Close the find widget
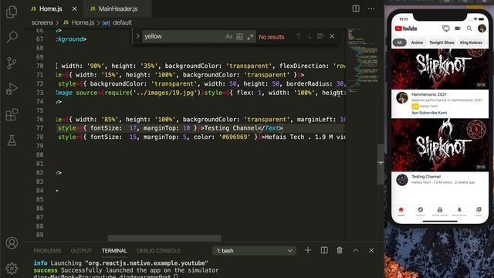Image resolution: width=494 pixels, height=278 pixels. coord(332,36)
